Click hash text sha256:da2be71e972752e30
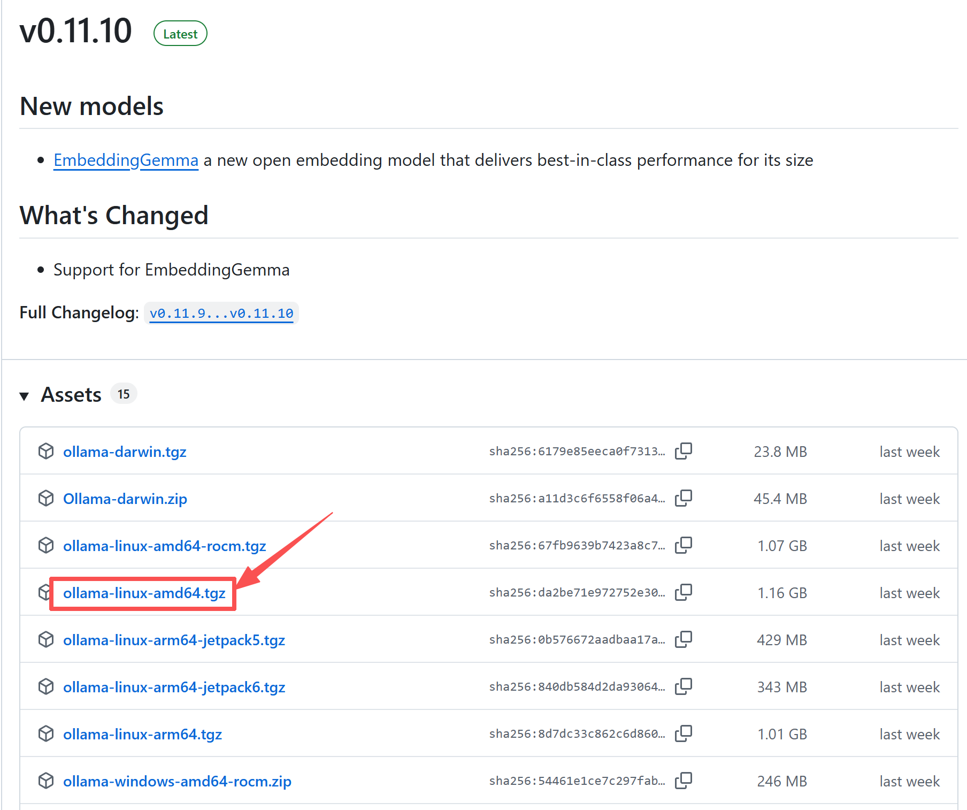967x810 pixels. click(x=577, y=592)
